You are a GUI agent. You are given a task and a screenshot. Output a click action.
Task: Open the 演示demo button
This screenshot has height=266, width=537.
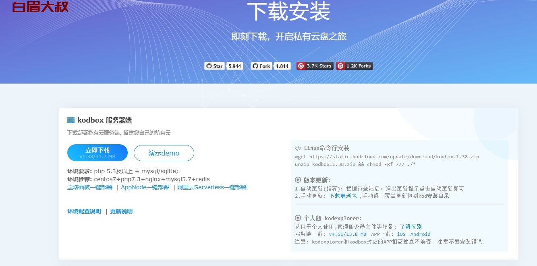pyautogui.click(x=164, y=153)
